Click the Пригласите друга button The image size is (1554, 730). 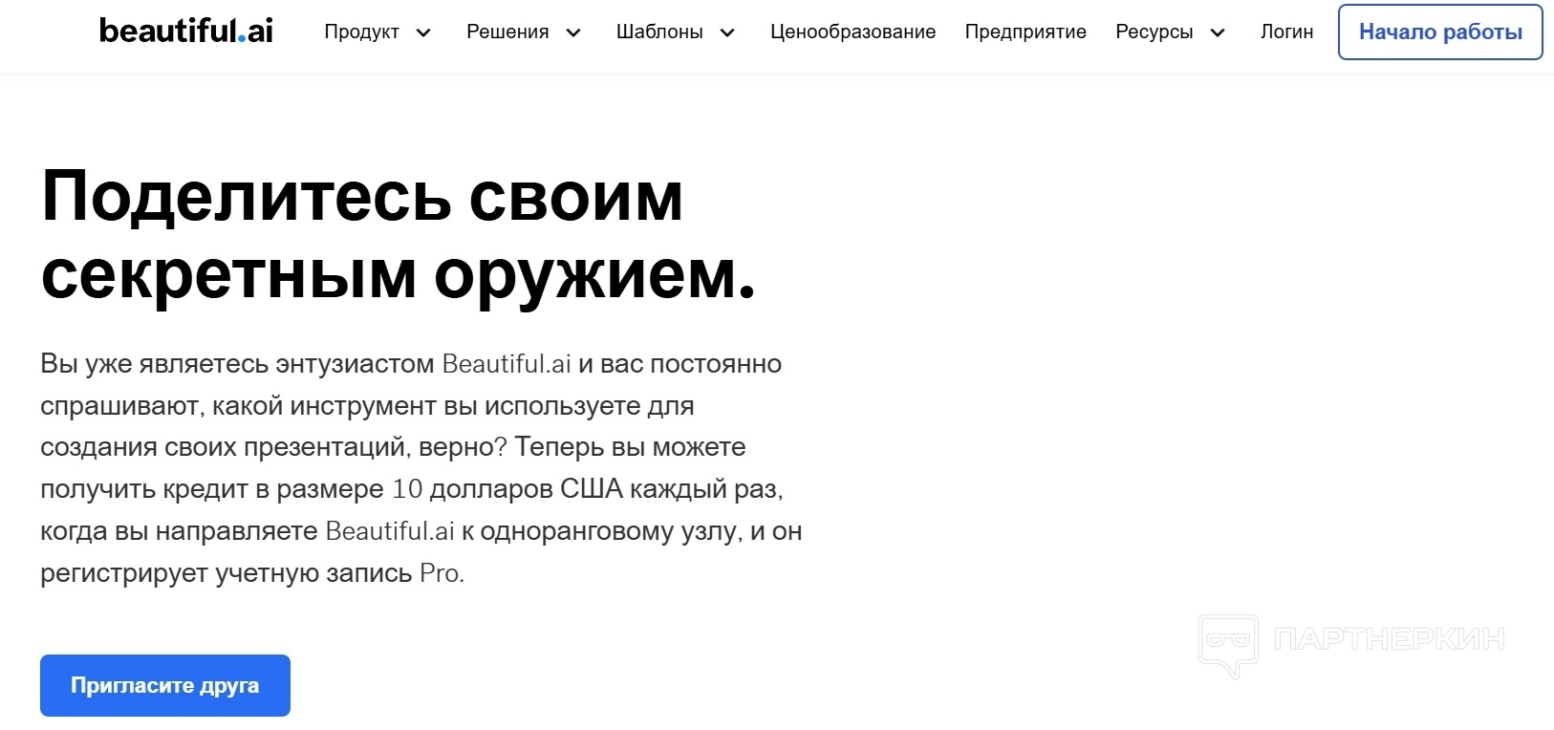pos(165,685)
